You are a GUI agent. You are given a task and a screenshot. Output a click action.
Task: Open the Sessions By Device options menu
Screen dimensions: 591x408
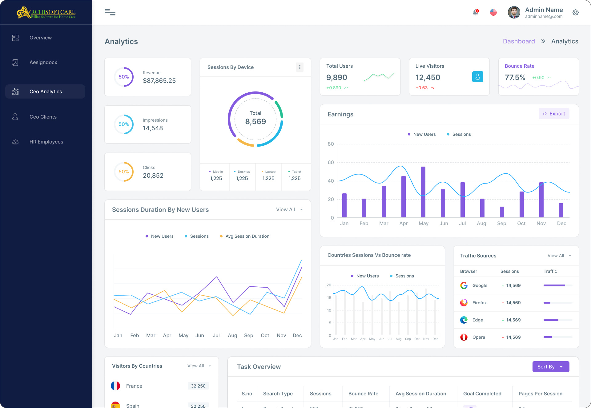point(300,67)
